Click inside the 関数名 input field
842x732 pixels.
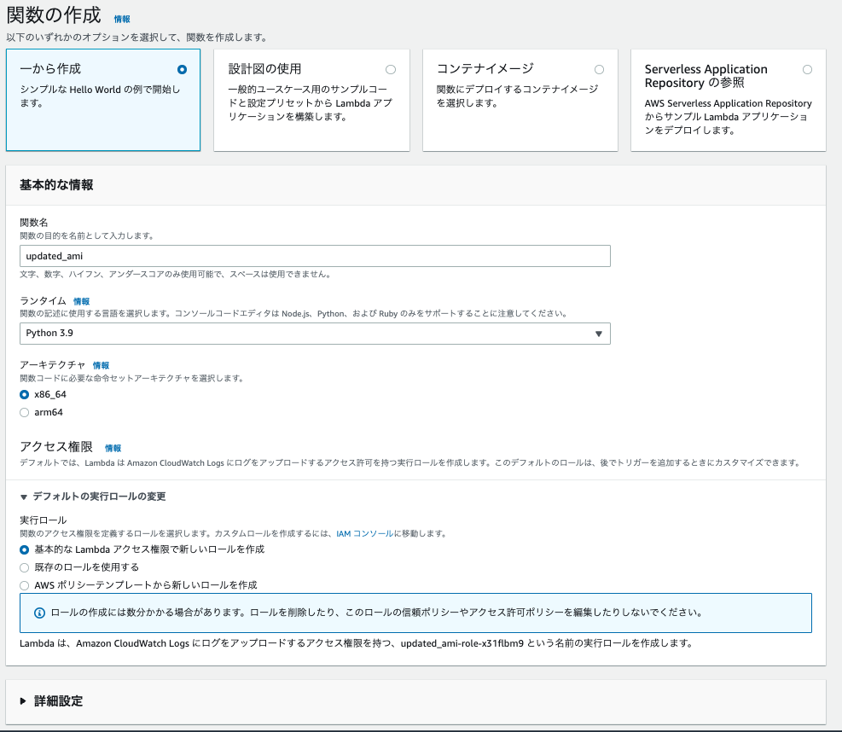(x=316, y=255)
